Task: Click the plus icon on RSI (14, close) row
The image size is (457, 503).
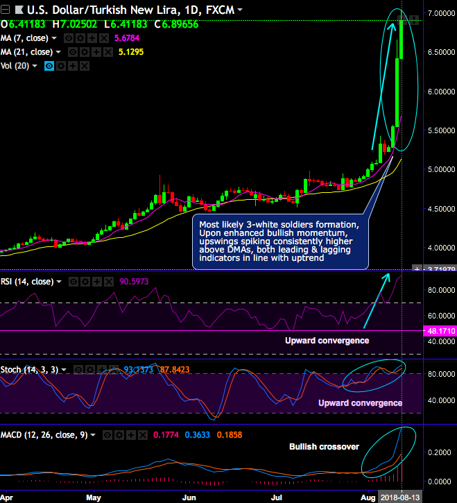Action: 97,282
